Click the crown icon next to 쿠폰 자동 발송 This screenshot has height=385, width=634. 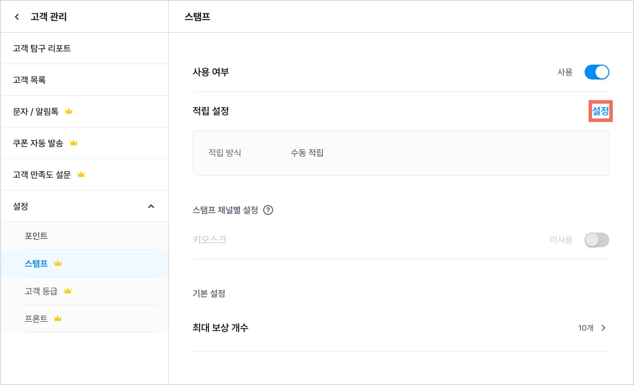[x=74, y=143]
